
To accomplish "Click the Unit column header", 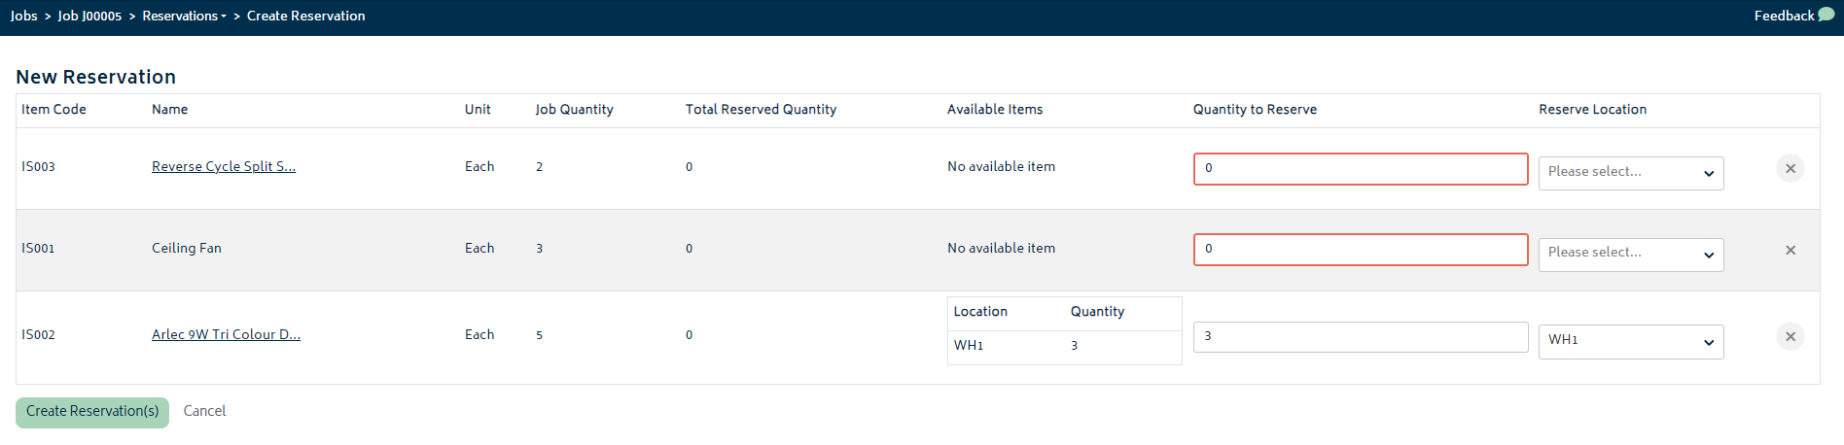I will coord(478,109).
